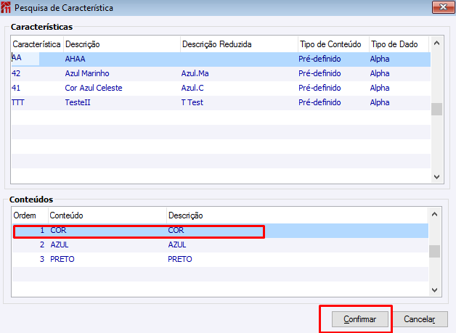Click the application icon in title bar

tap(7, 8)
